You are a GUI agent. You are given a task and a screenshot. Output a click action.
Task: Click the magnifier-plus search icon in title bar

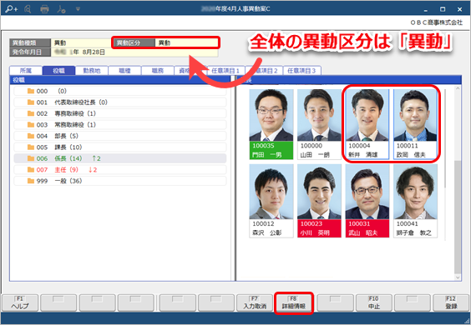click(x=12, y=9)
